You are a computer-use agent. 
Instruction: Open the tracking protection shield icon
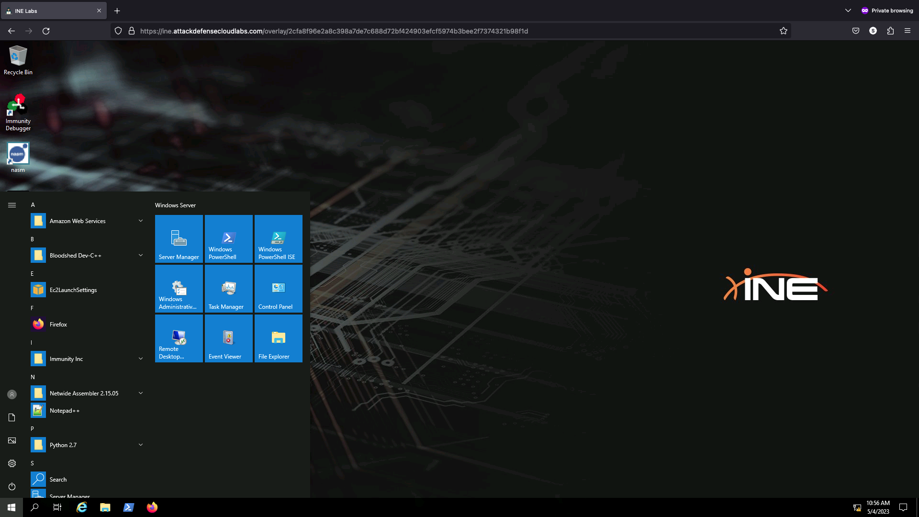pos(118,31)
